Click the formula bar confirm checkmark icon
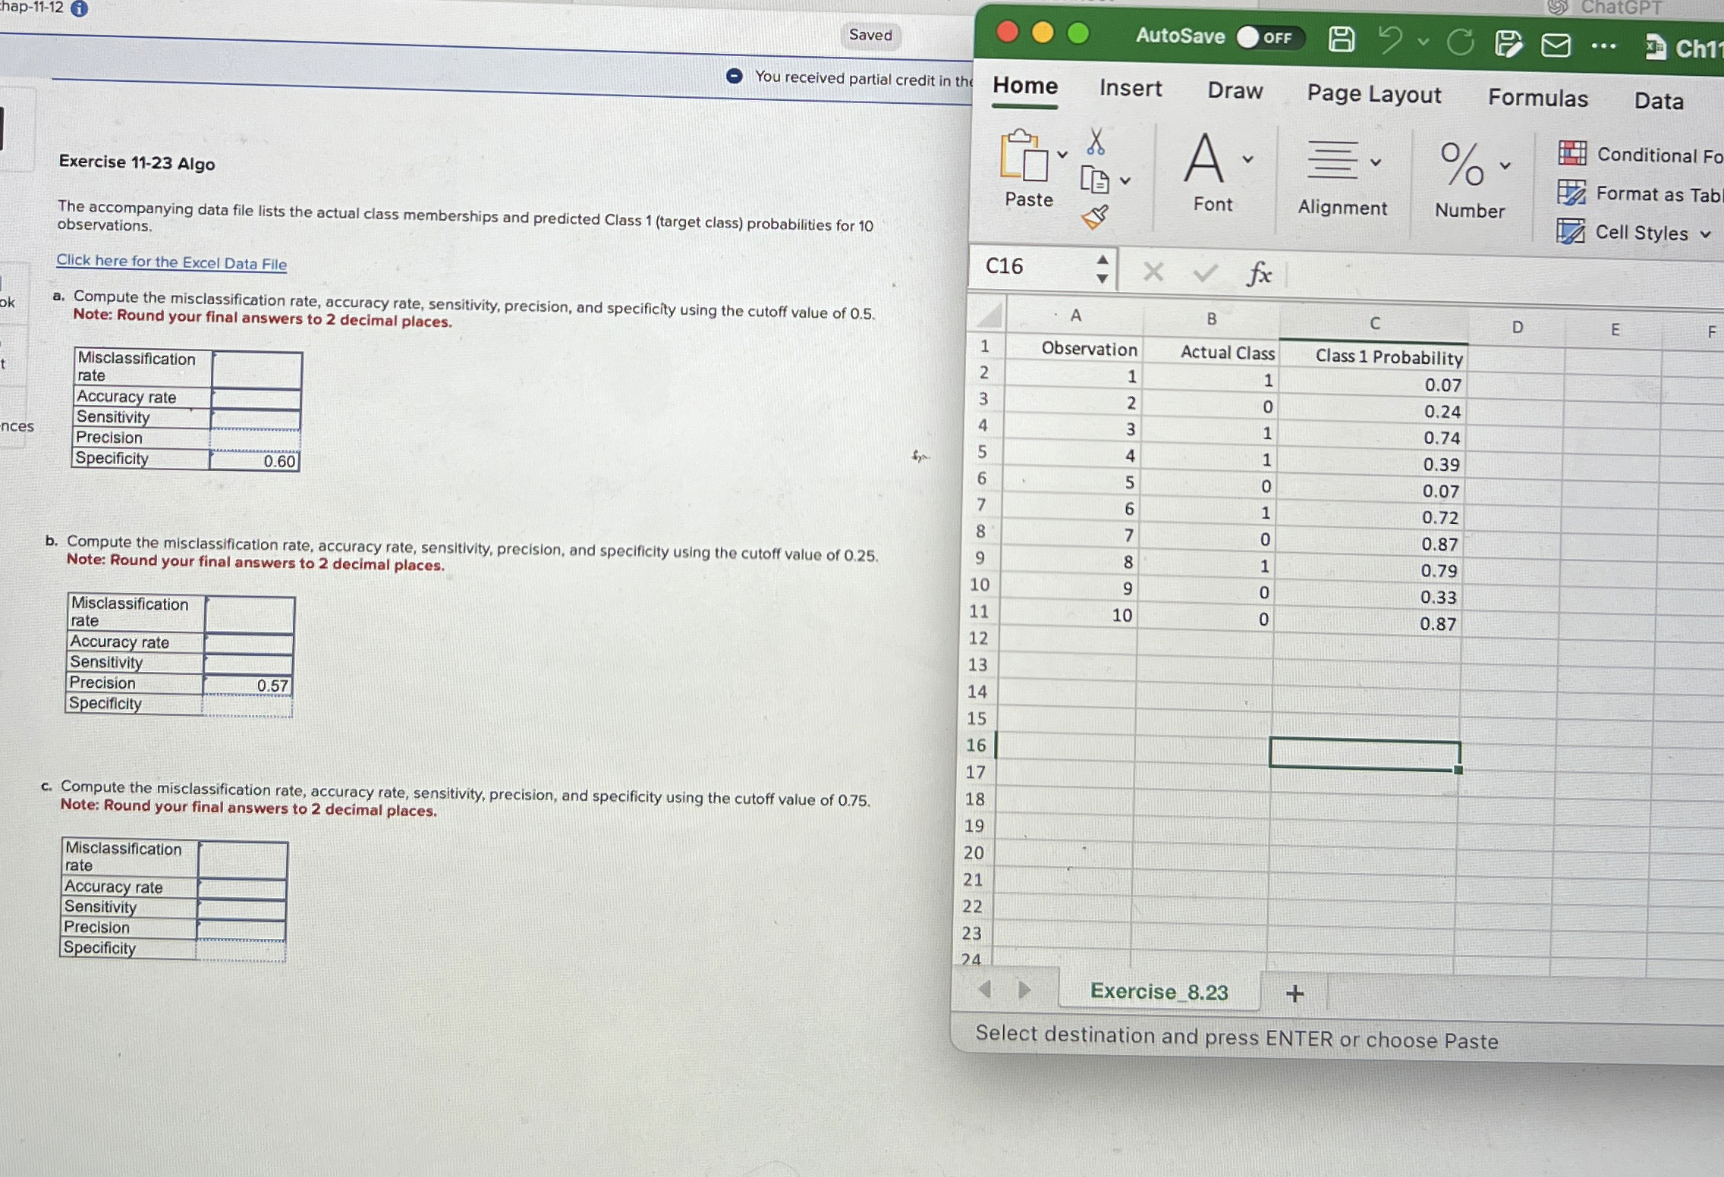 pos(1205,272)
